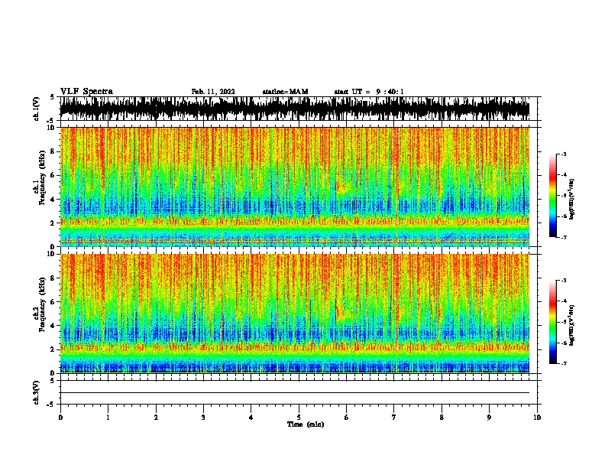Click the "ch.1(V)" waveform axis label
Screen dimensions: 605x468
coord(36,109)
